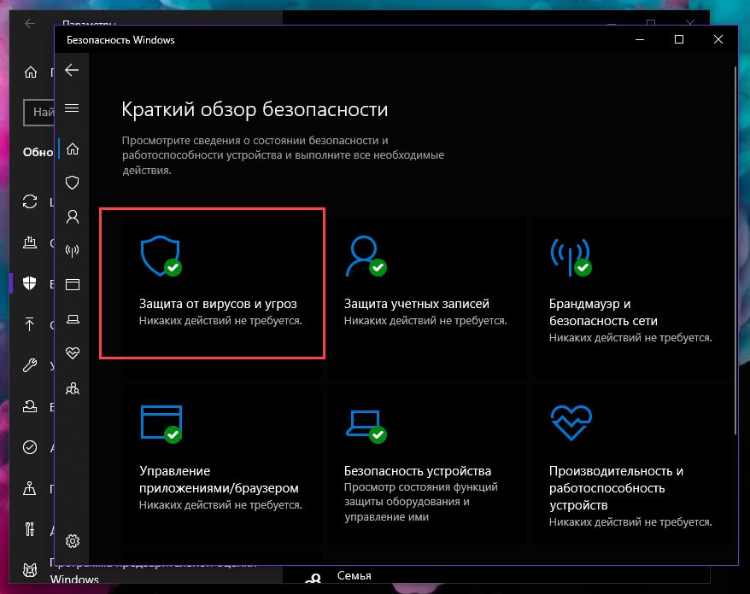The height and width of the screenshot is (594, 750).
Task: Click the Security window vertical scrollbar
Action: click(735, 250)
